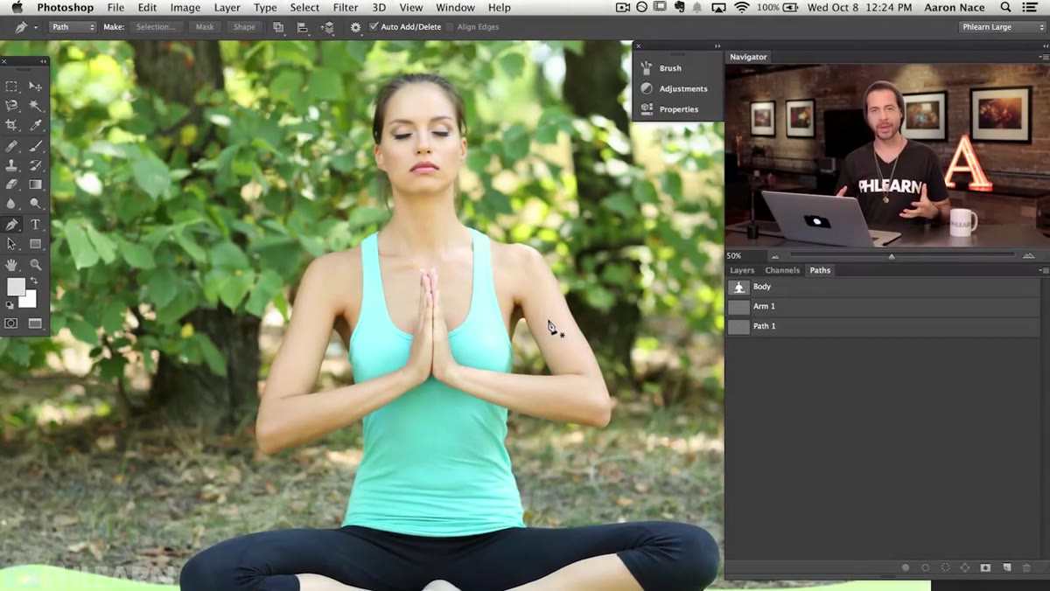Open Paths panel flyout menu
1050x591 pixels.
(1042, 270)
